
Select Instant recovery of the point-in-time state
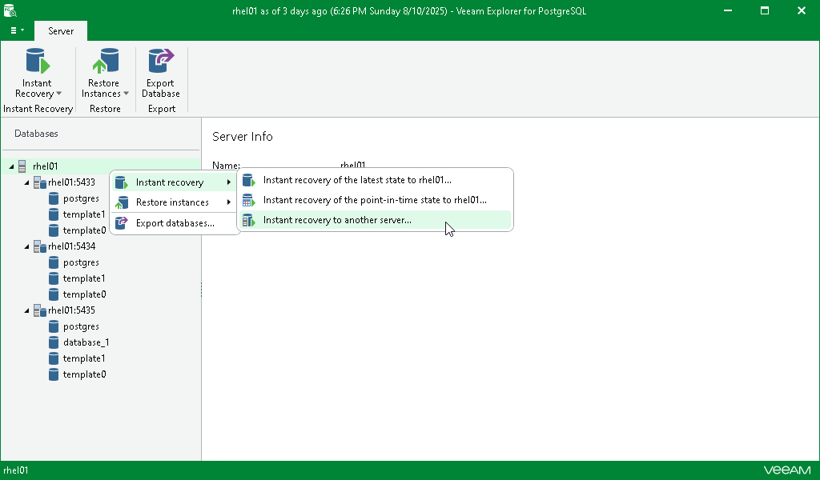[375, 200]
